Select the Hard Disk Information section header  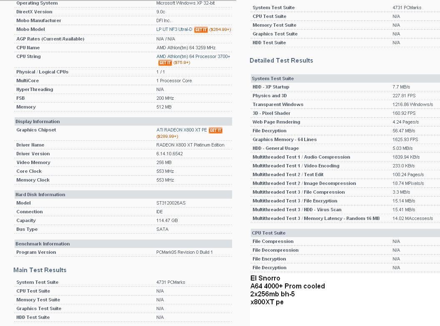[123, 195]
